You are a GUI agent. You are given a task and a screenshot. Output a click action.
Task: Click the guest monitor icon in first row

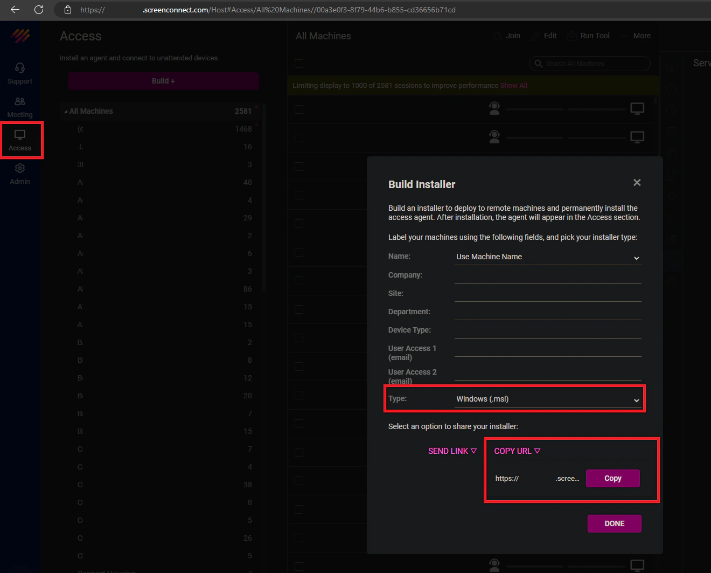[x=637, y=109]
